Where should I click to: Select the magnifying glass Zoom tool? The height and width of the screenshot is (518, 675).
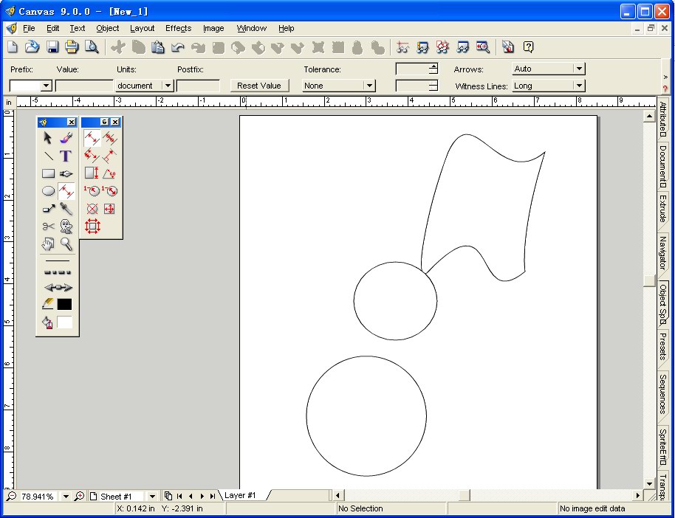[66, 244]
